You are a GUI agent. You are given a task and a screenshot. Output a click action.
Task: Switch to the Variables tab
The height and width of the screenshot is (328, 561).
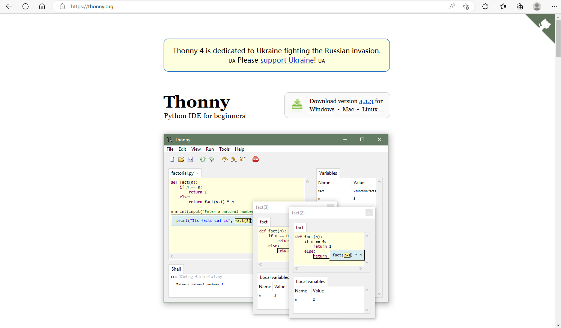point(328,173)
